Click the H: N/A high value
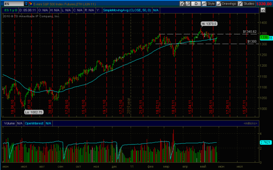Screen dimensions: 273x170 55,10
